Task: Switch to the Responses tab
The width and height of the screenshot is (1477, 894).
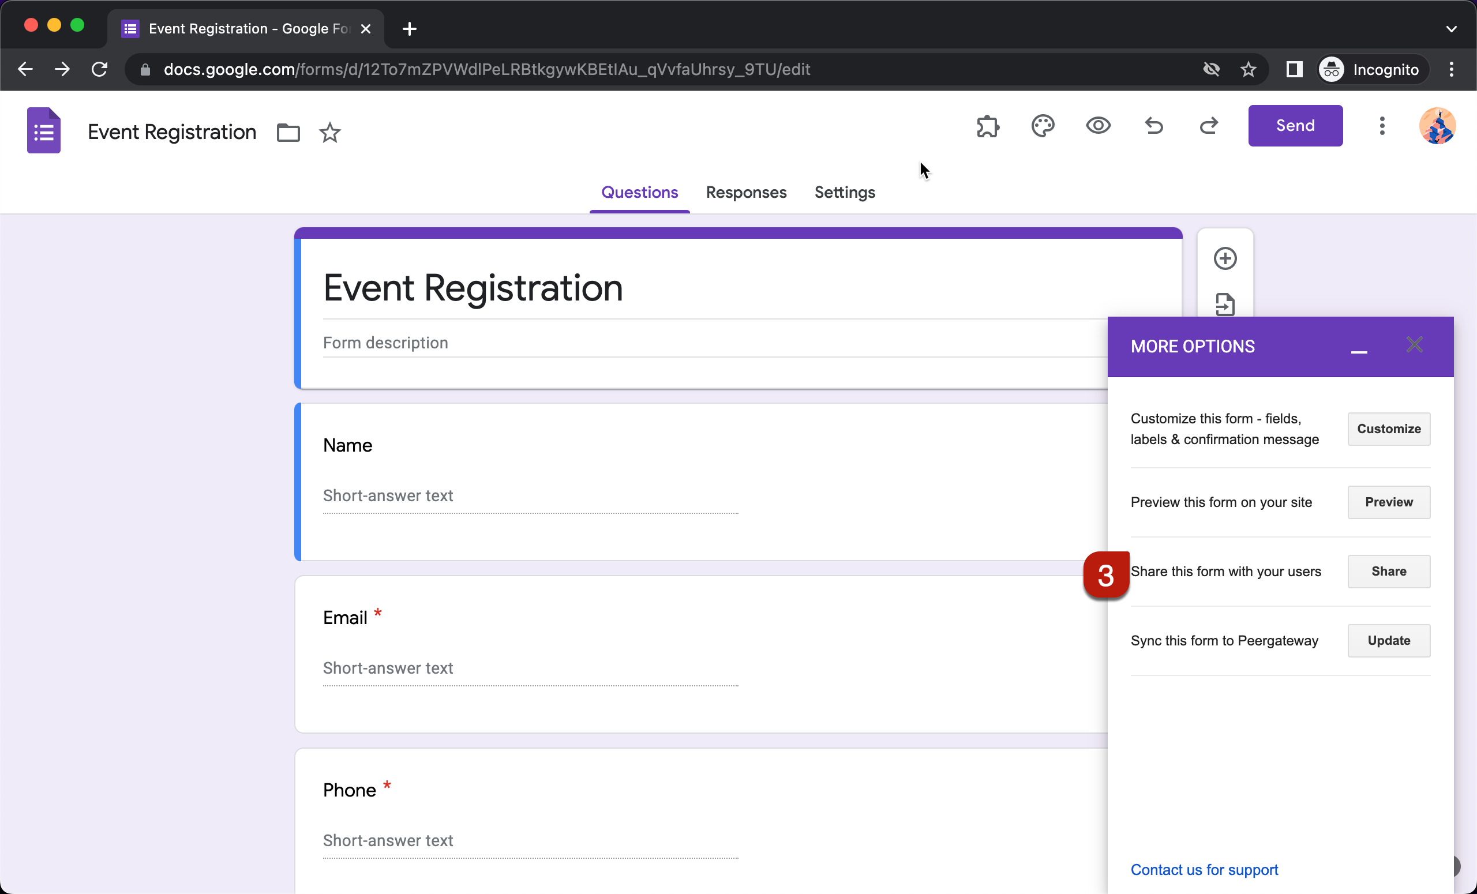Action: point(746,192)
